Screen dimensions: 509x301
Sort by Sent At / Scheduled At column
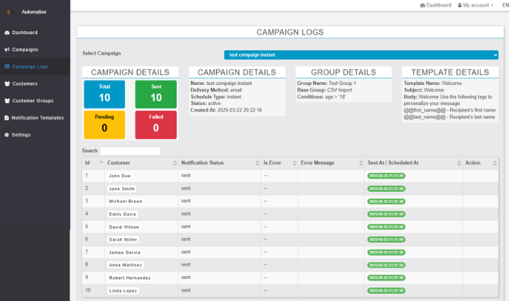click(414, 163)
